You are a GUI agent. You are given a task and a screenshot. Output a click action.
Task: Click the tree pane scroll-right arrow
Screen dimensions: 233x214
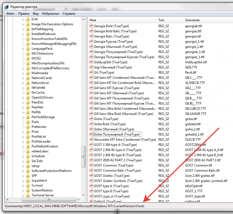[79, 200]
